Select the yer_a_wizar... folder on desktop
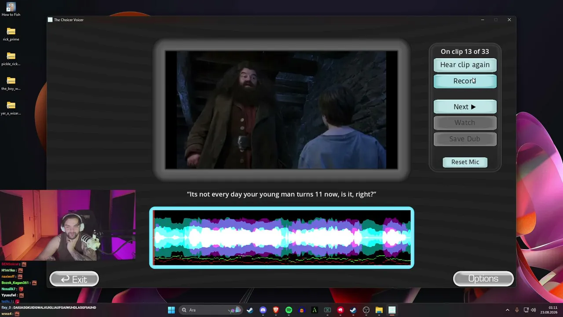563x317 pixels. [x=11, y=108]
